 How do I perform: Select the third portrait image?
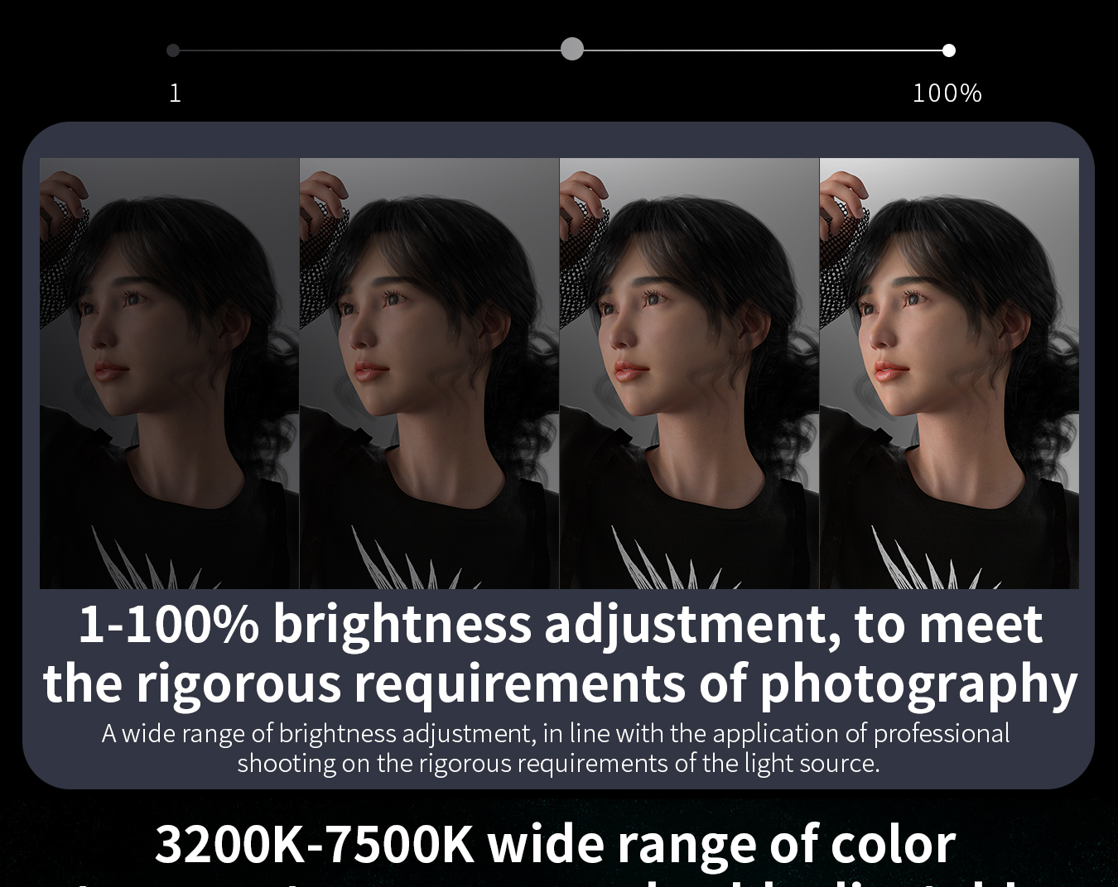pyautogui.click(x=689, y=373)
